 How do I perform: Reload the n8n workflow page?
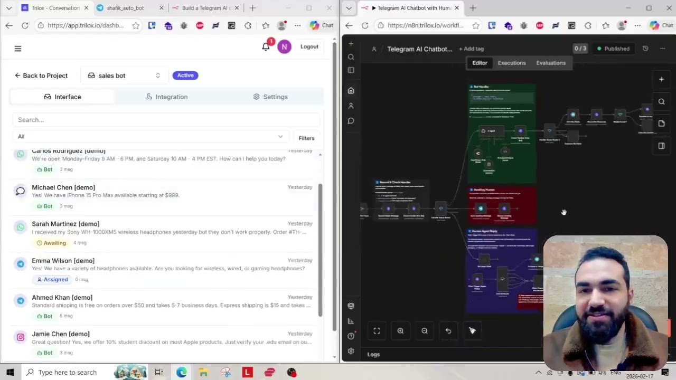365,25
